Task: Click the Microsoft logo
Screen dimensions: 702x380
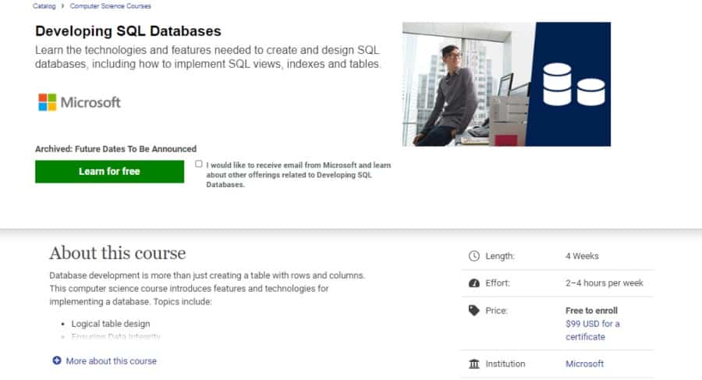Action: (x=80, y=102)
